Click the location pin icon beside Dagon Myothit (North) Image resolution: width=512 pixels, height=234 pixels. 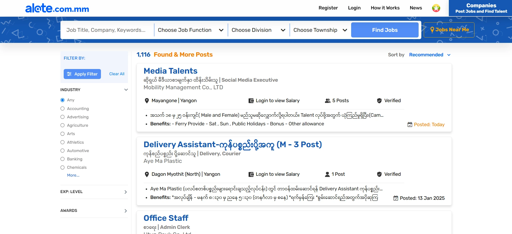pyautogui.click(x=147, y=174)
